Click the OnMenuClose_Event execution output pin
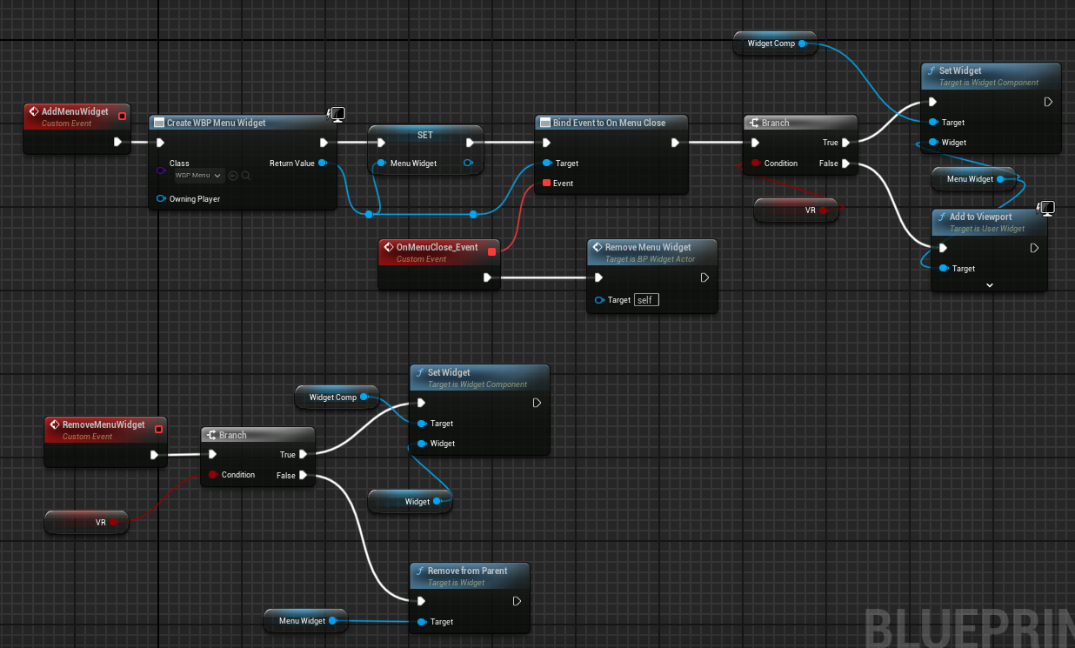The image size is (1075, 648). [488, 277]
